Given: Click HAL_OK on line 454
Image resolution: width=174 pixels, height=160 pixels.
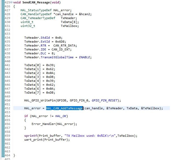Looking at the screenshot, I should tap(61, 116).
